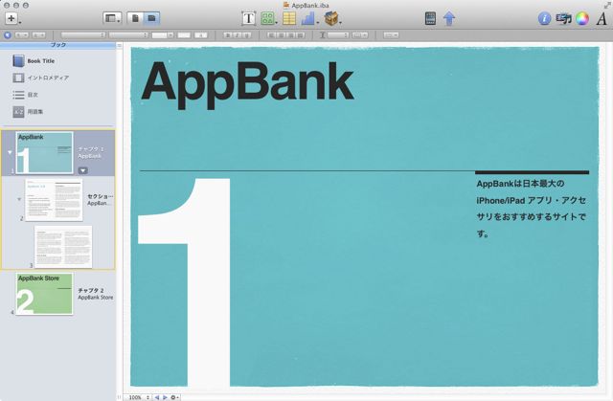Open the font size combo box

coord(162,35)
